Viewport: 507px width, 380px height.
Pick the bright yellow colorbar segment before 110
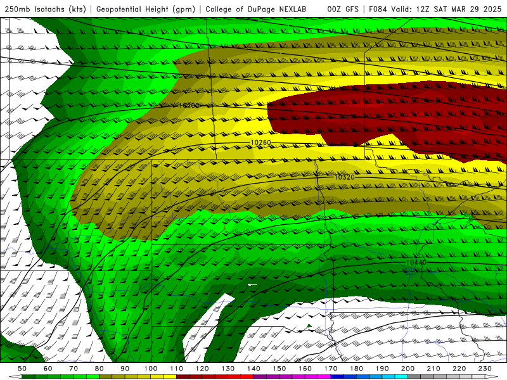(x=170, y=377)
